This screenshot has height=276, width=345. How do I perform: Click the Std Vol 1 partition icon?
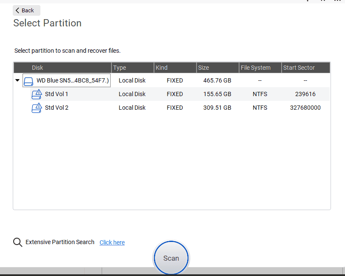coord(37,94)
